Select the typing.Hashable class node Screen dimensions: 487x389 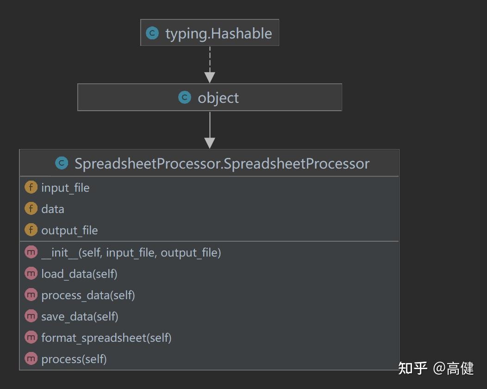click(x=218, y=33)
